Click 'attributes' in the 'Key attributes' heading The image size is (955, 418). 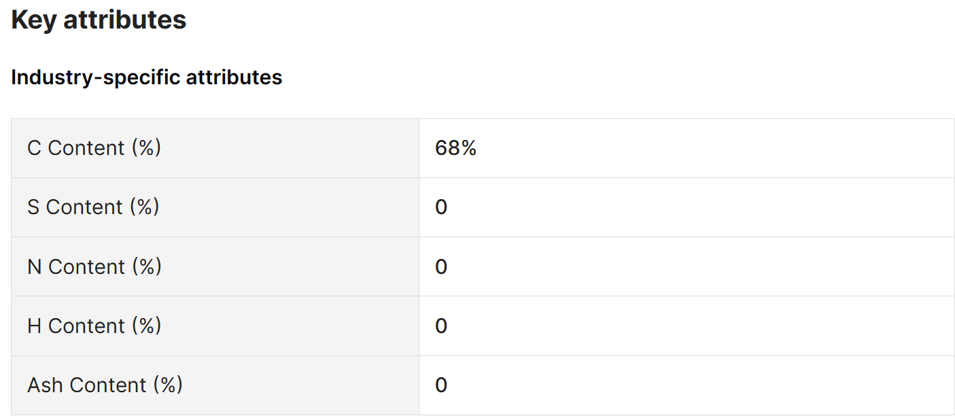pos(124,20)
